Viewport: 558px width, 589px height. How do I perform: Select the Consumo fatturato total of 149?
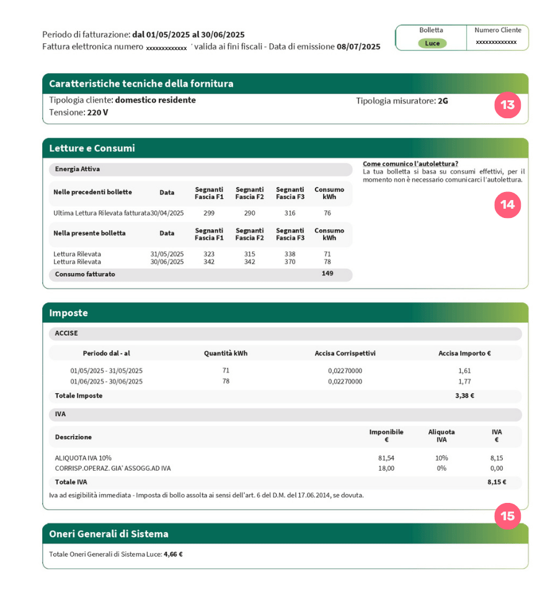tap(327, 274)
